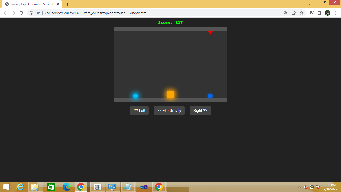The image size is (341, 192).
Task: Open the Action Center flag icon
Action: click(318, 187)
